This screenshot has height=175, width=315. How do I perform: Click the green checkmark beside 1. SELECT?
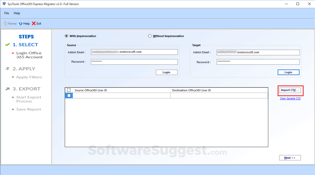point(7,44)
